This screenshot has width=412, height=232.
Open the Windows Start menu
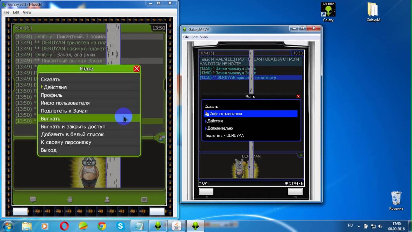coord(8,226)
